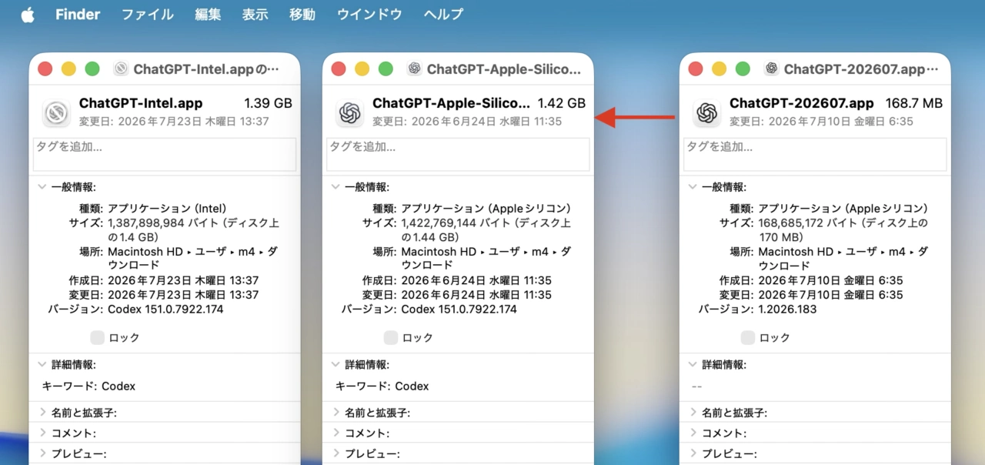Expand プレビュー section in ChatGPT-202607 window
The width and height of the screenshot is (985, 465).
click(693, 453)
